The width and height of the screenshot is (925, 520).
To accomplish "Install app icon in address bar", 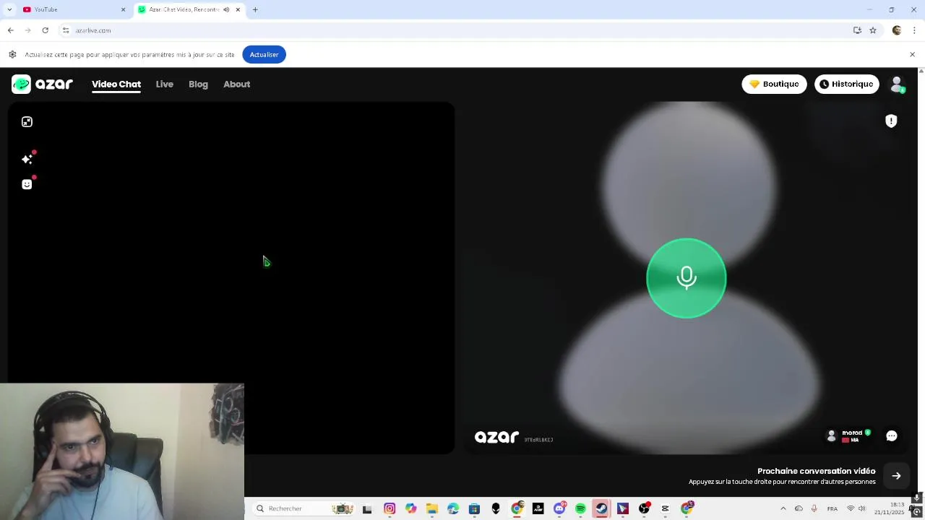I will 857,30.
